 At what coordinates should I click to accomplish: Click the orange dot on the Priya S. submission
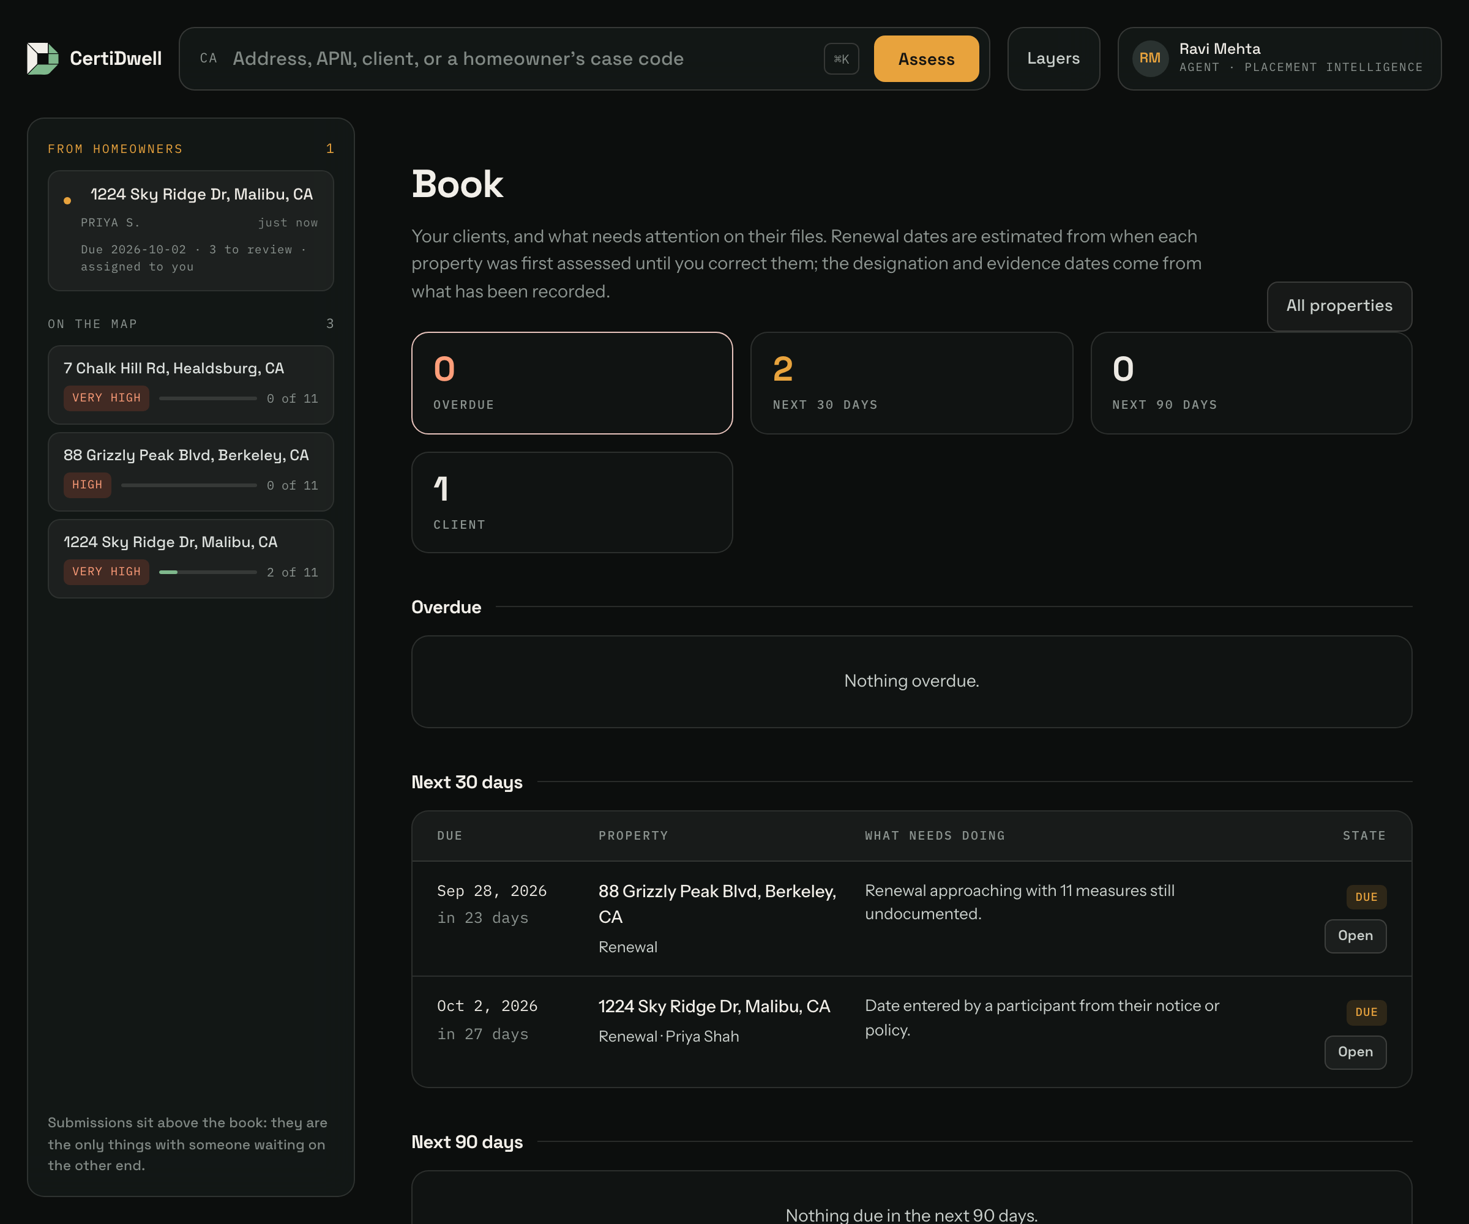pyautogui.click(x=67, y=201)
